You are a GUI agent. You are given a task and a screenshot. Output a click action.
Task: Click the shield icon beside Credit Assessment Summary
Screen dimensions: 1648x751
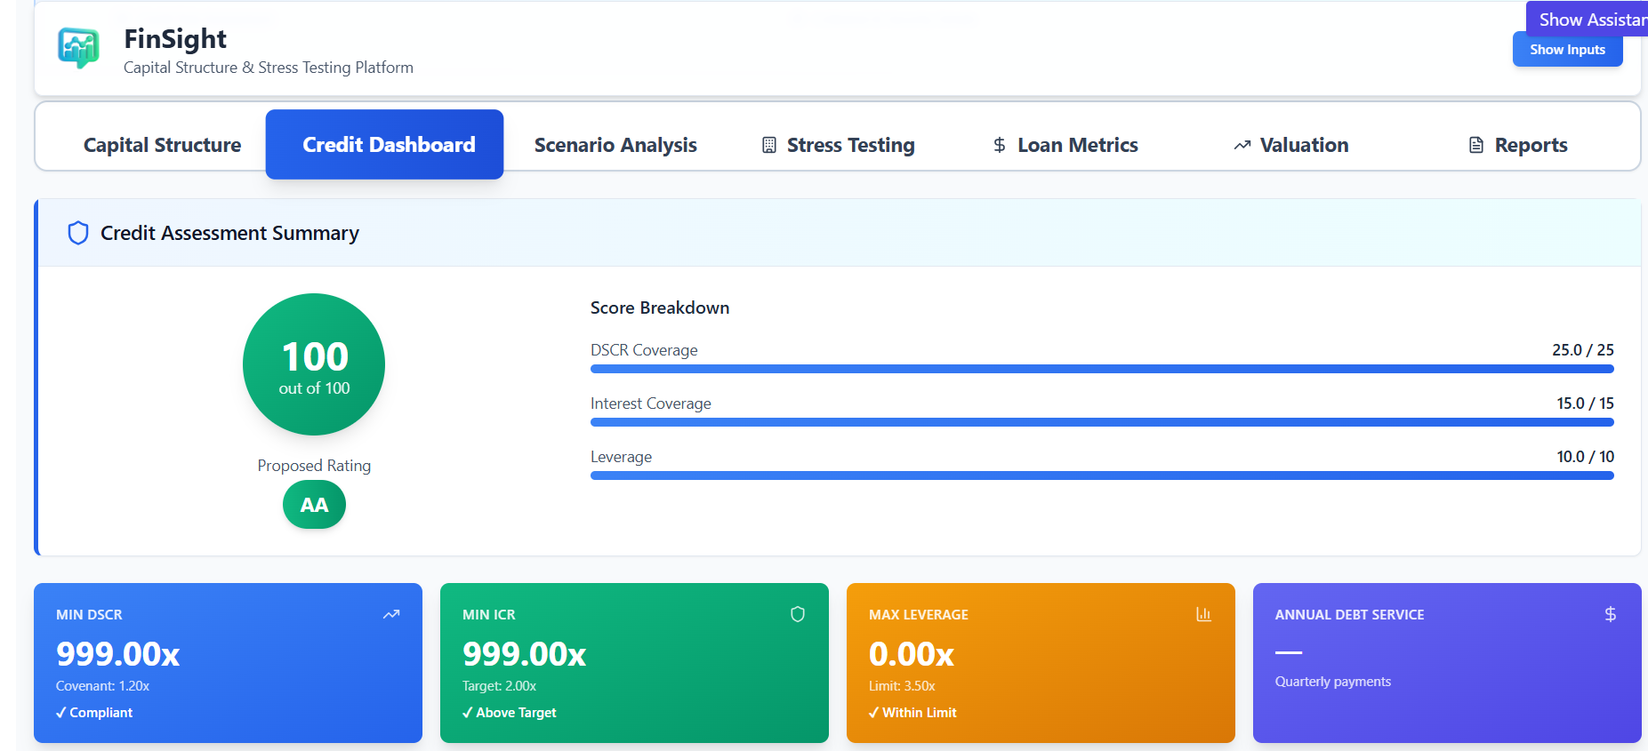tap(78, 233)
